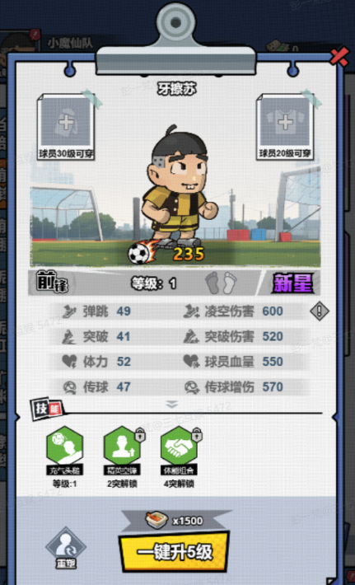Select the locked 精英空降 skill icon
Screen dimensions: 355x585
(122, 446)
